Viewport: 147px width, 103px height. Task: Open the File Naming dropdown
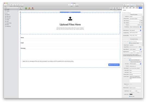tap(135, 27)
